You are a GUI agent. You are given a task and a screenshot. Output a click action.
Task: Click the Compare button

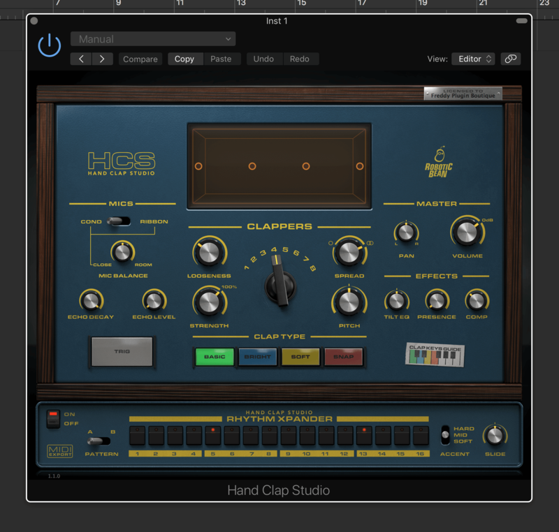pyautogui.click(x=140, y=59)
